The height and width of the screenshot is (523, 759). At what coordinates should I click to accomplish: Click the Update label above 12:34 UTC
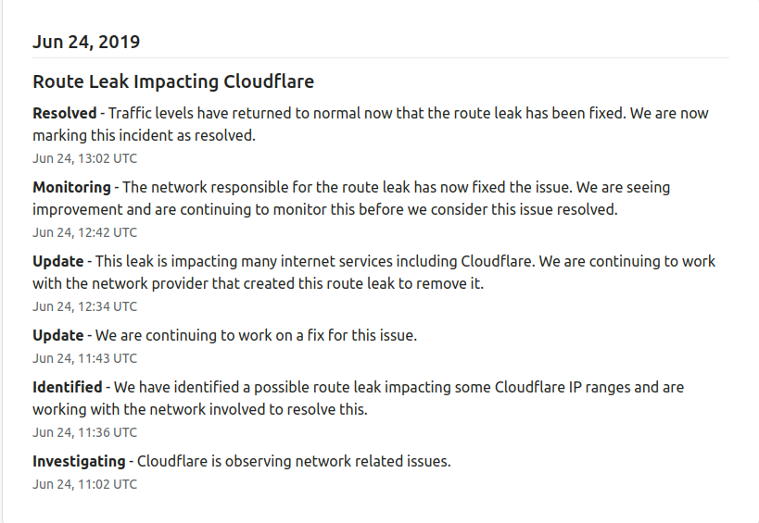point(57,262)
